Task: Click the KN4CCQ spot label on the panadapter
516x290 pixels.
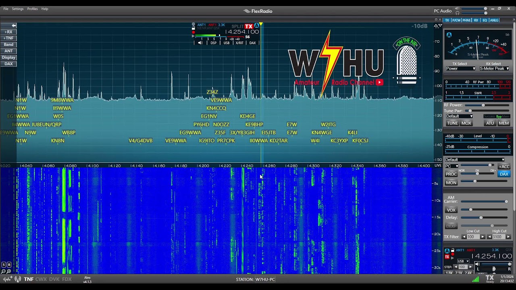Action: 216,108
